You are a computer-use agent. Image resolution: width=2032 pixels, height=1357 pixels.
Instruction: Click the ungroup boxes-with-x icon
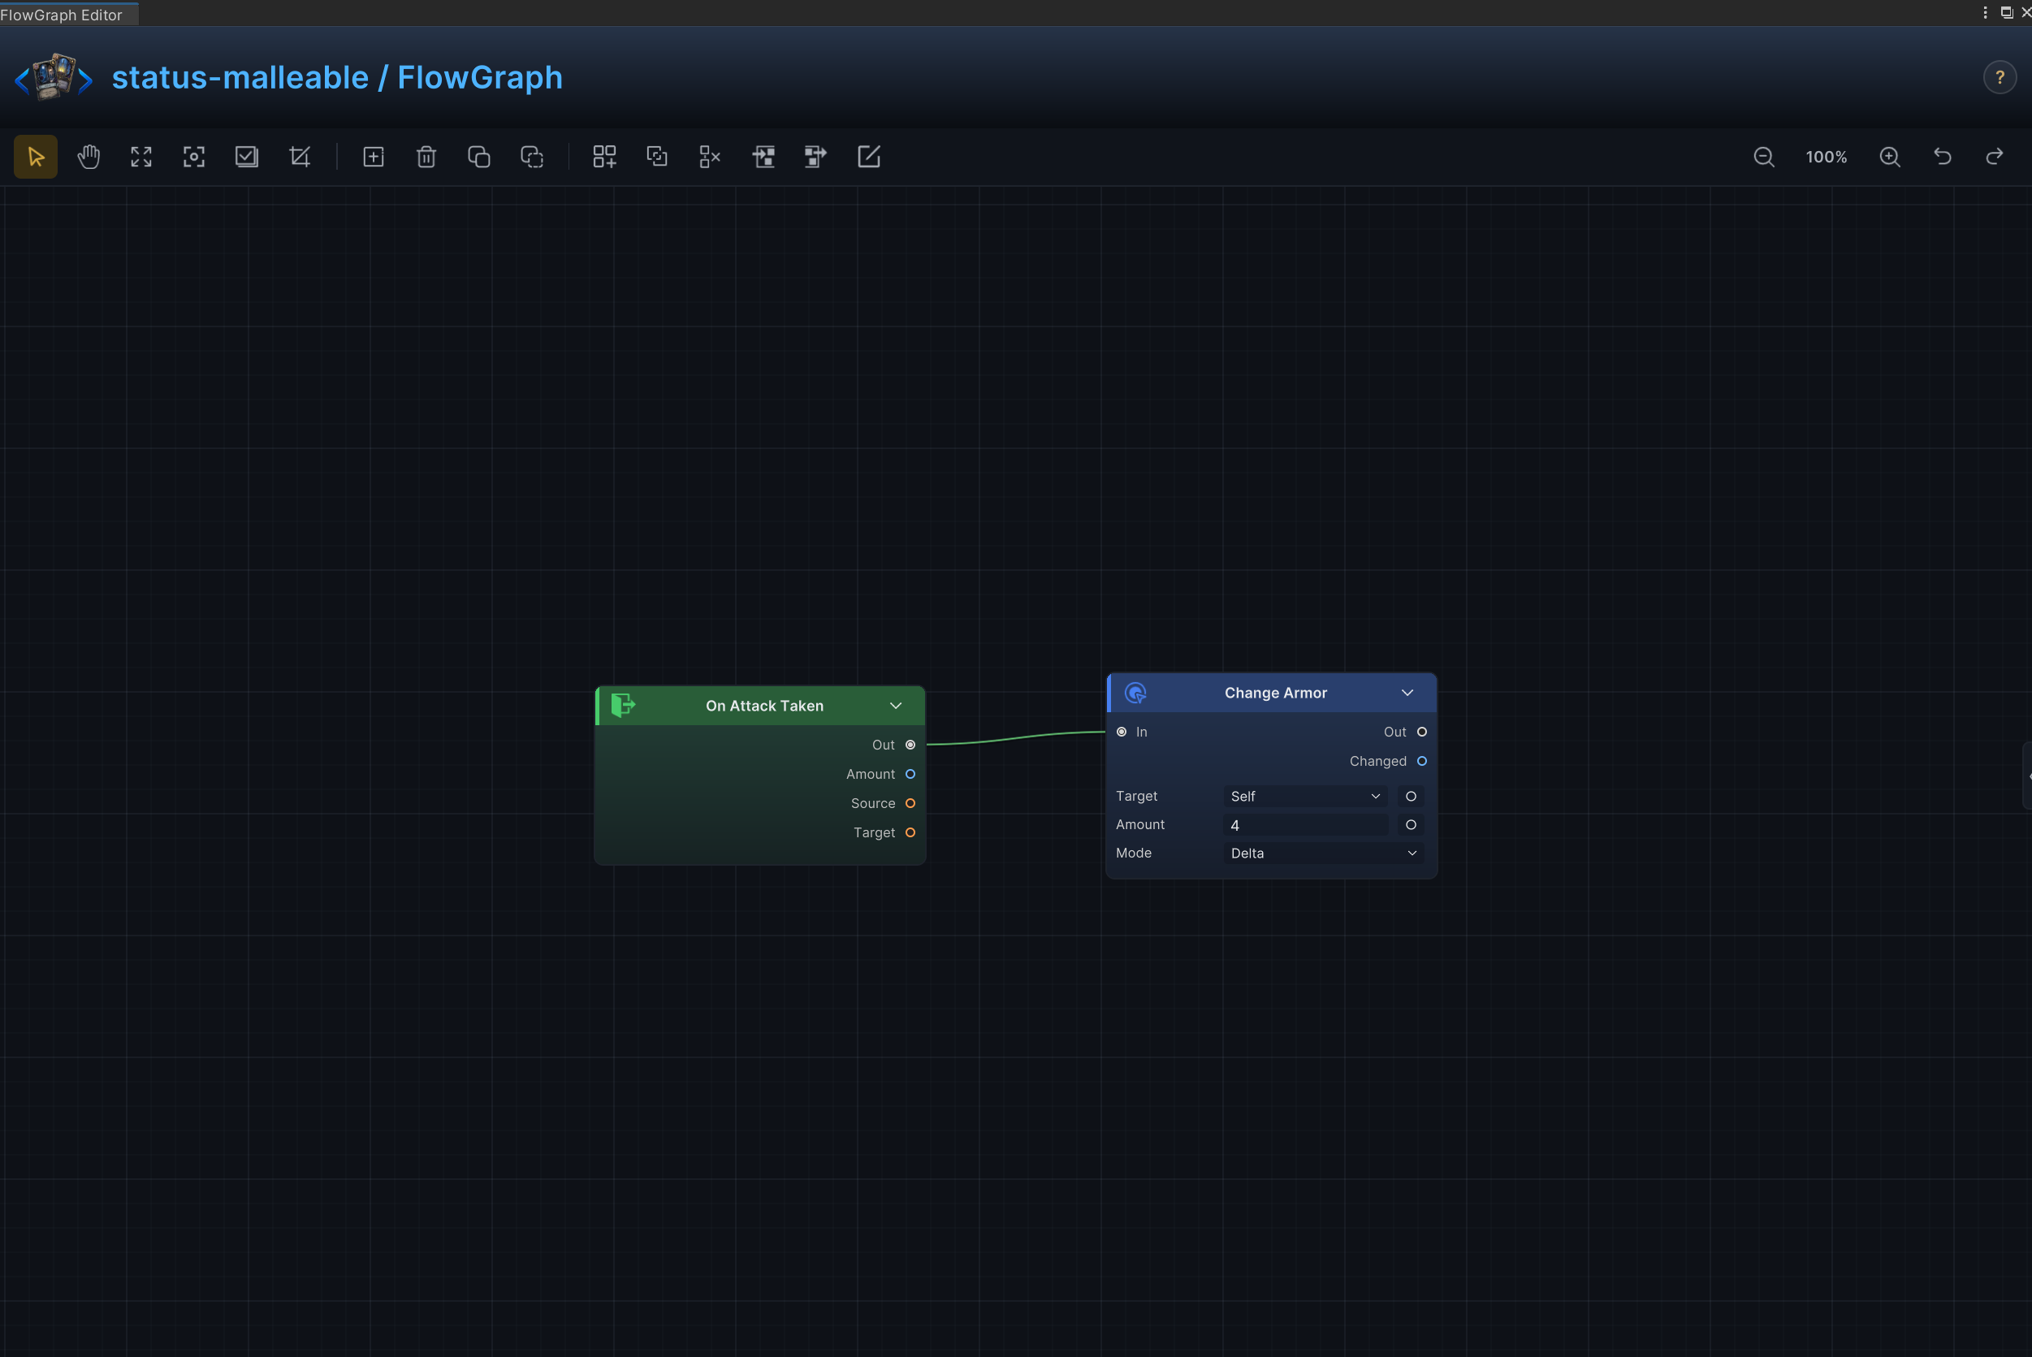pos(710,157)
